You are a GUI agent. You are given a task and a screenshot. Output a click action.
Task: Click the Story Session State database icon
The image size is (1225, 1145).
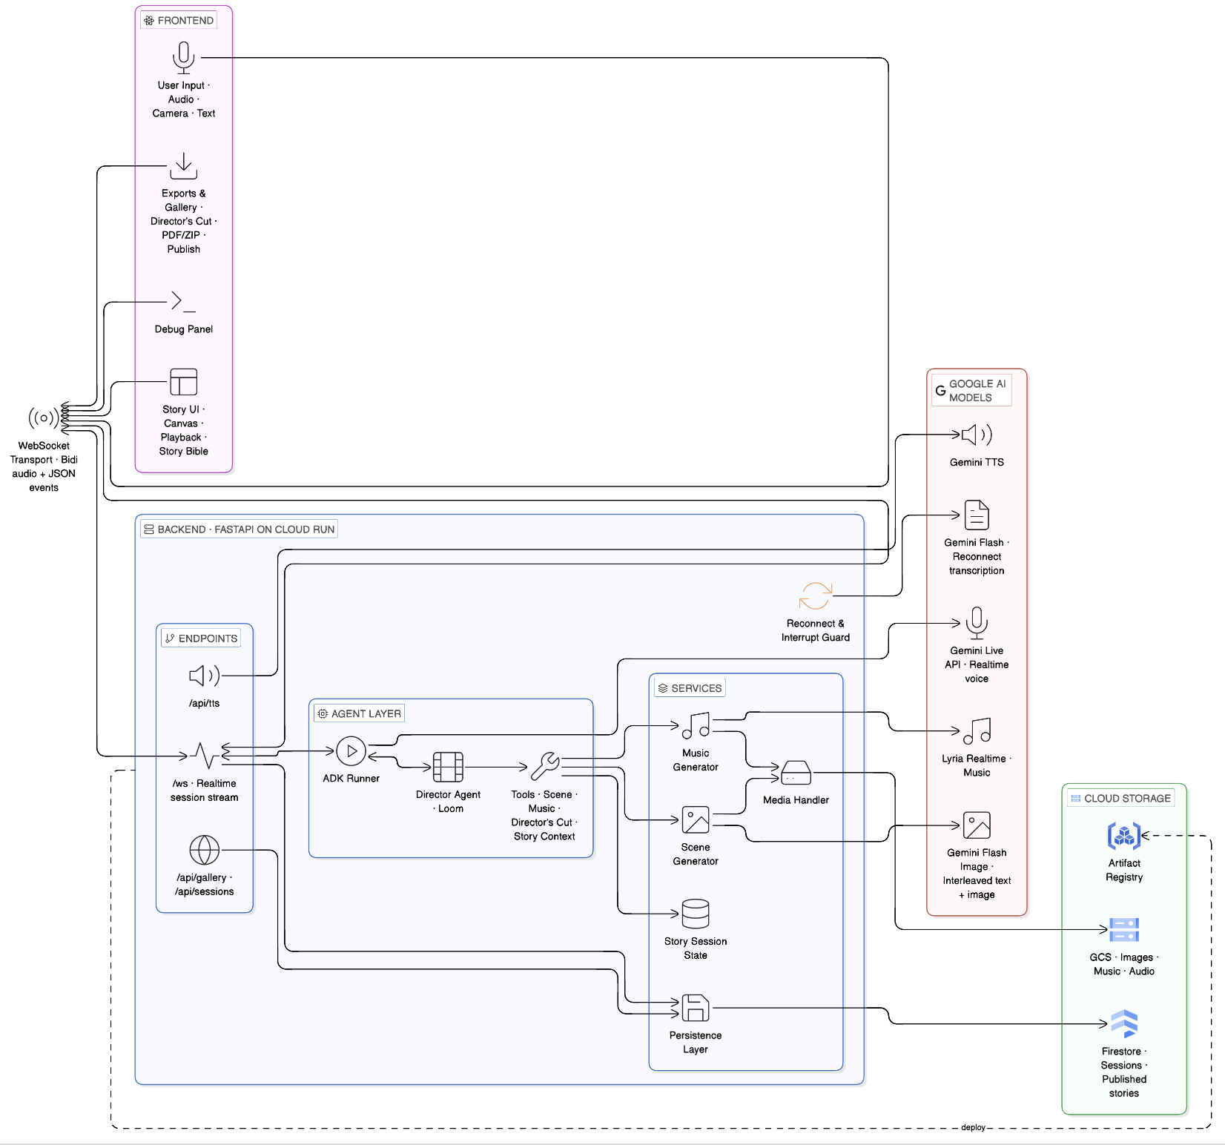click(x=695, y=914)
